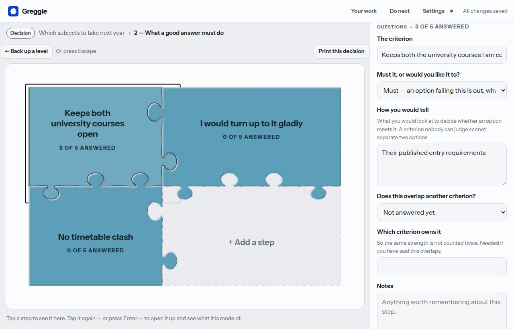Click the 'Questions — 3 of 5 answered' heading
The width and height of the screenshot is (514, 329).
click(423, 26)
